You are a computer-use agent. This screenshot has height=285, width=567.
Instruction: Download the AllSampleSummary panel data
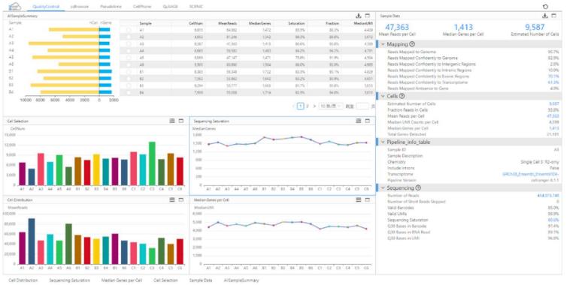click(359, 16)
